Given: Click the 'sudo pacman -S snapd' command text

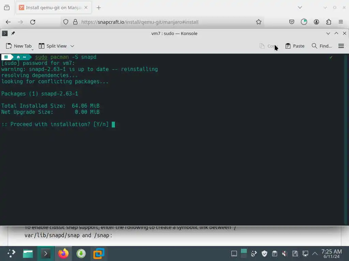Looking at the screenshot, I should 66,57.
